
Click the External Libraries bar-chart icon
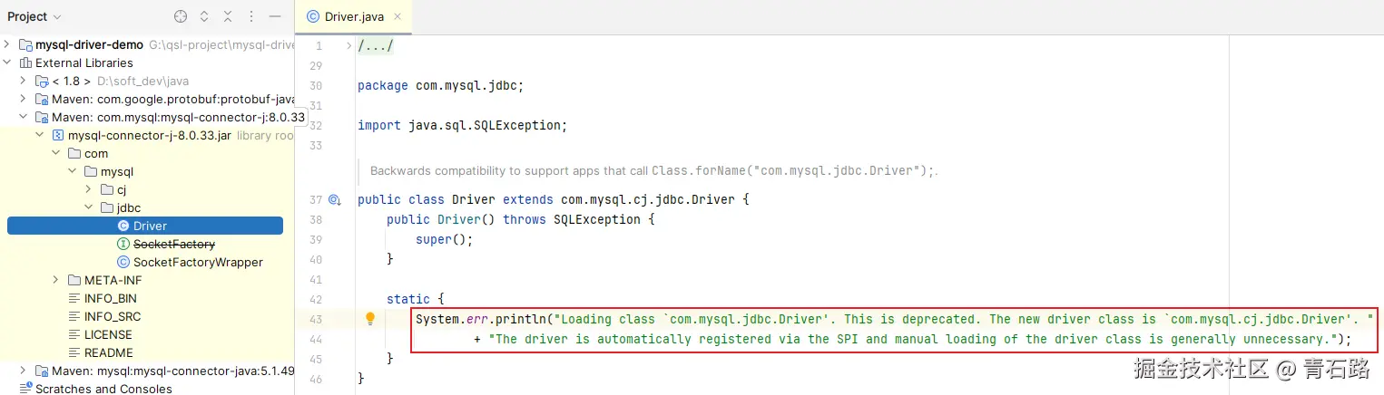(25, 63)
